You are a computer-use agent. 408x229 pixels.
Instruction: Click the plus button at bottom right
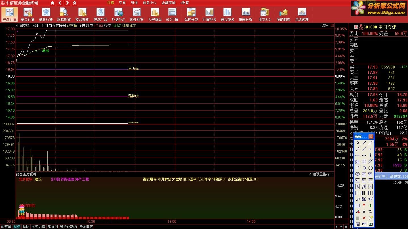[x=337, y=227]
